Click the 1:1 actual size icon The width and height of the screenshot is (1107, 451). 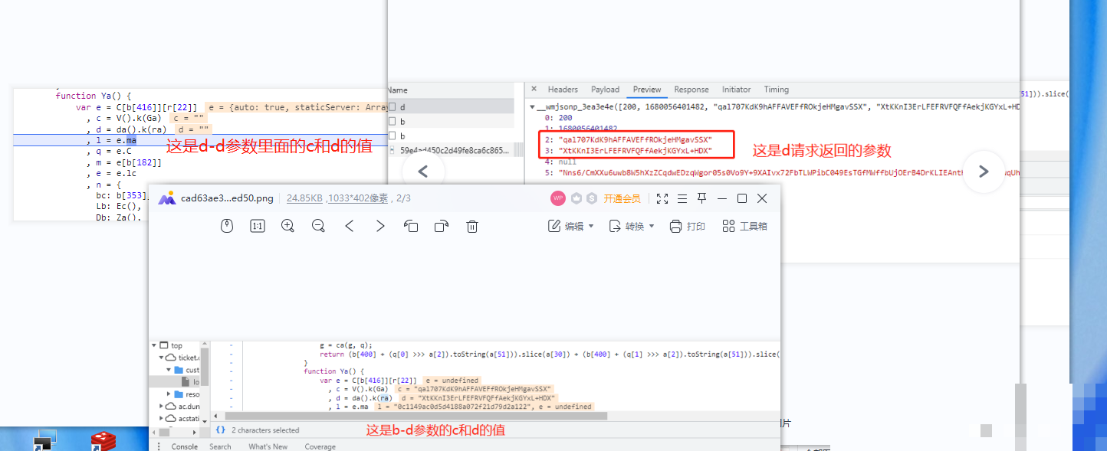tap(257, 226)
